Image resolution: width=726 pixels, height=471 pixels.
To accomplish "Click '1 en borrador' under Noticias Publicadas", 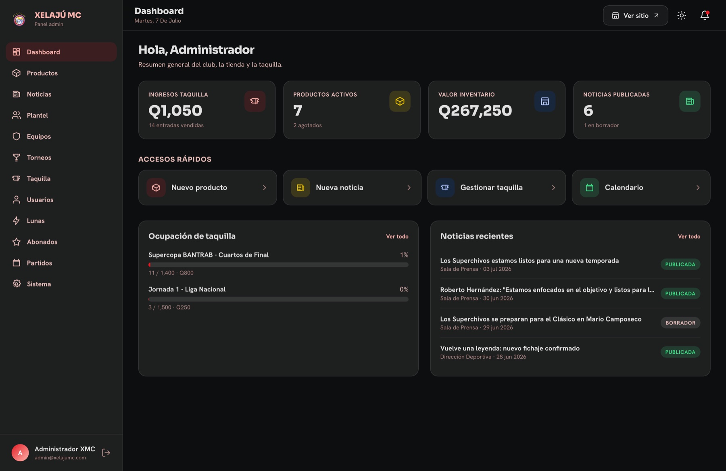I will [601, 125].
